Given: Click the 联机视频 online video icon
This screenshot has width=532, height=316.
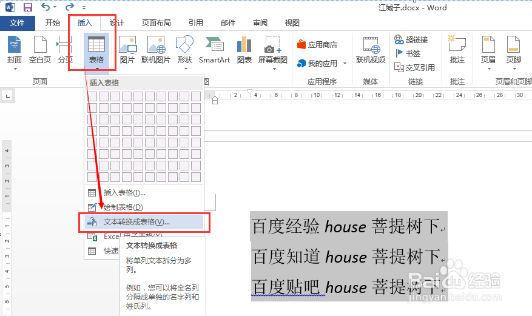Looking at the screenshot, I should 371,45.
